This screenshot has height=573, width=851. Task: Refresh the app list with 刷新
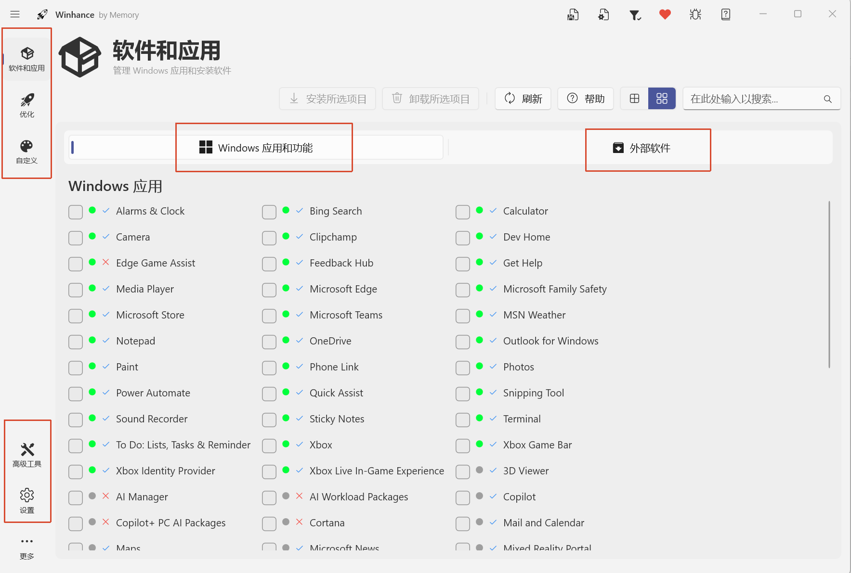coord(523,99)
